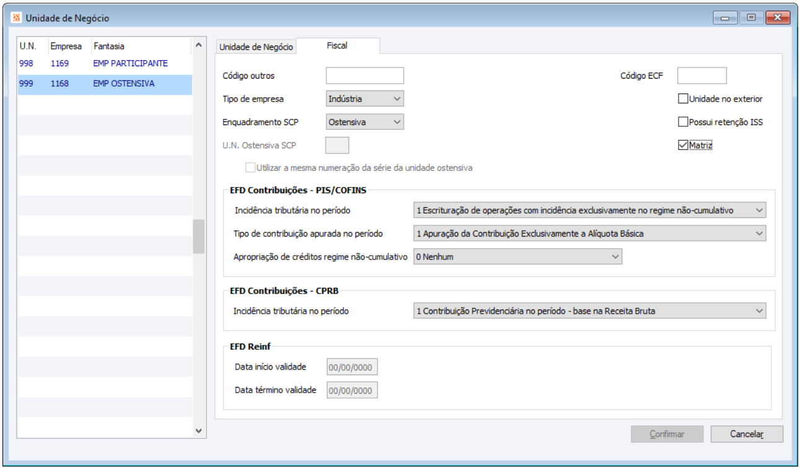
Task: Click the Confirmar button
Action: pyautogui.click(x=667, y=434)
